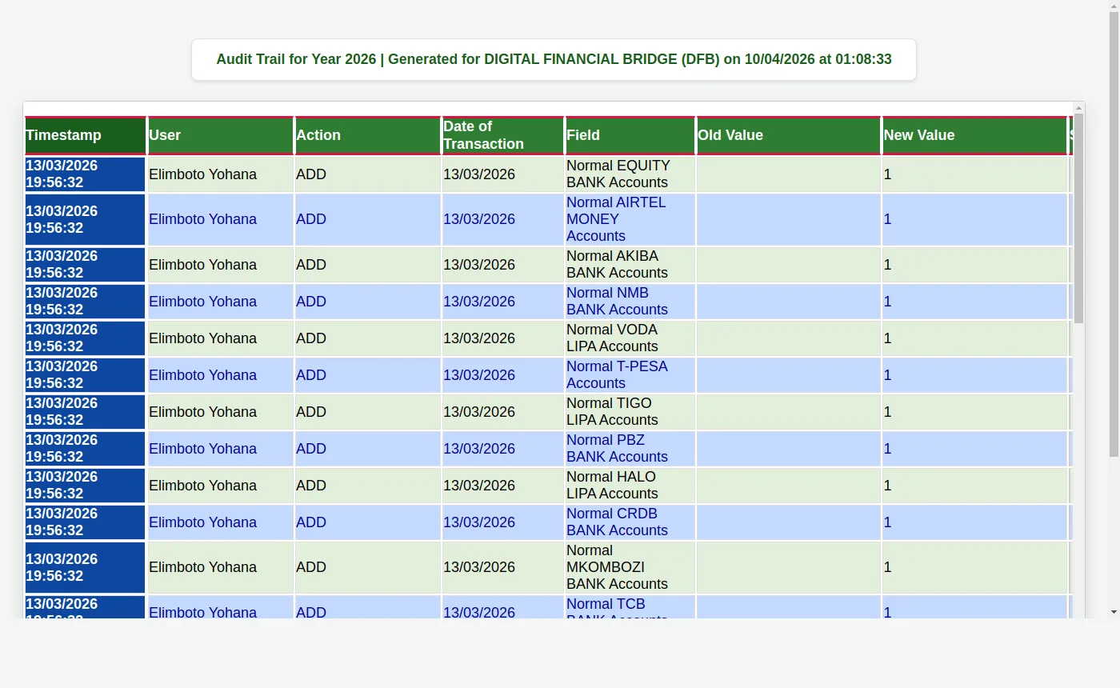Click the Normal PBZ BANK Accounts cell
Screen dimensions: 1120x688
[x=630, y=449]
